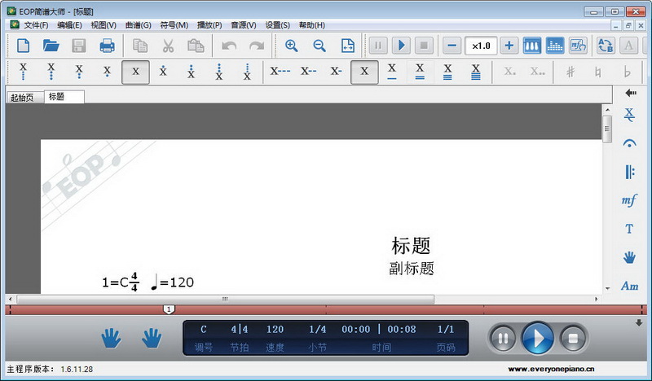Start playback from the top toolbar
Viewport: 652px width, 381px height.
401,46
